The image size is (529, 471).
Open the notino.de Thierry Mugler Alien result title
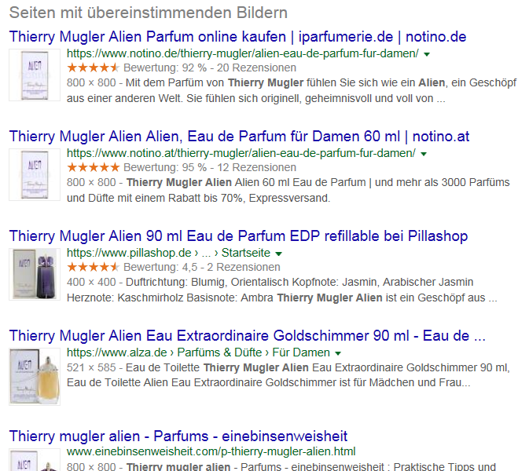[x=237, y=37]
